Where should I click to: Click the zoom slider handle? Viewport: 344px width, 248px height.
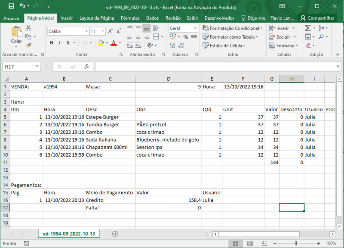[296, 243]
